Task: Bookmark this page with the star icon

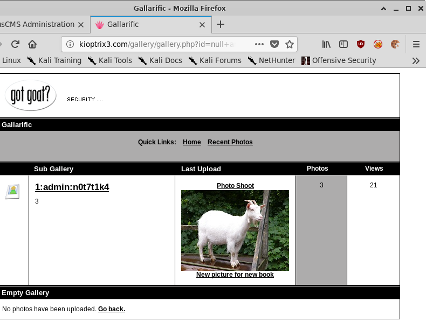Action: tap(290, 44)
